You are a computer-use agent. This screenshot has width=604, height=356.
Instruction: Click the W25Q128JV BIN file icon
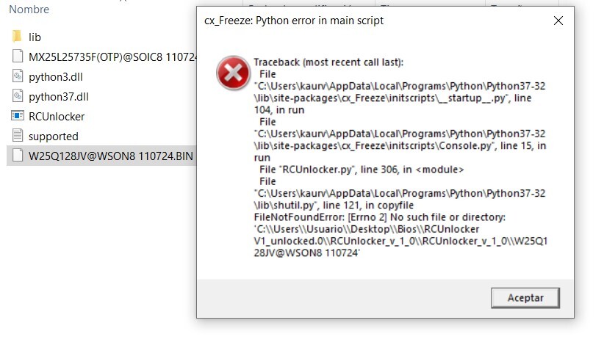18,156
